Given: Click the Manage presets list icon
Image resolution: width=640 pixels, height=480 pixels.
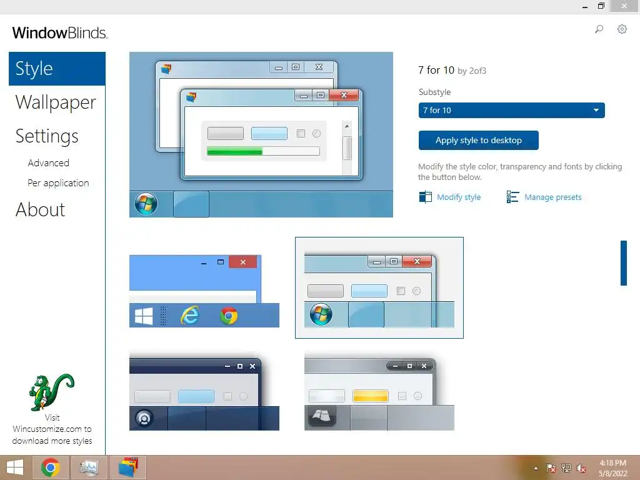Looking at the screenshot, I should [x=512, y=197].
